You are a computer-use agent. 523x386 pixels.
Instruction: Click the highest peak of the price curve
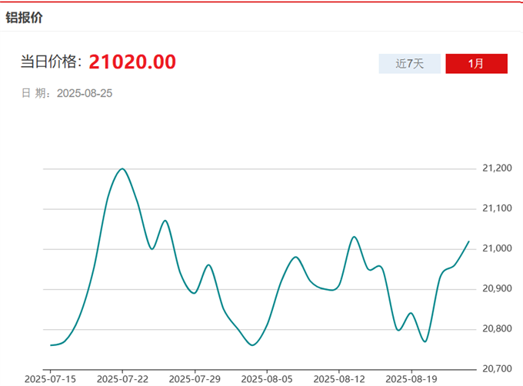coord(122,168)
